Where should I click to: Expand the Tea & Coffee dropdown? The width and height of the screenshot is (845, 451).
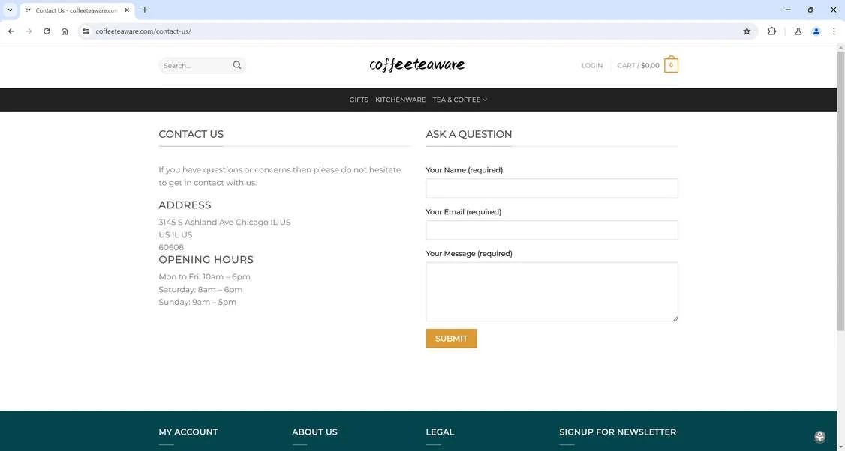pyautogui.click(x=460, y=100)
